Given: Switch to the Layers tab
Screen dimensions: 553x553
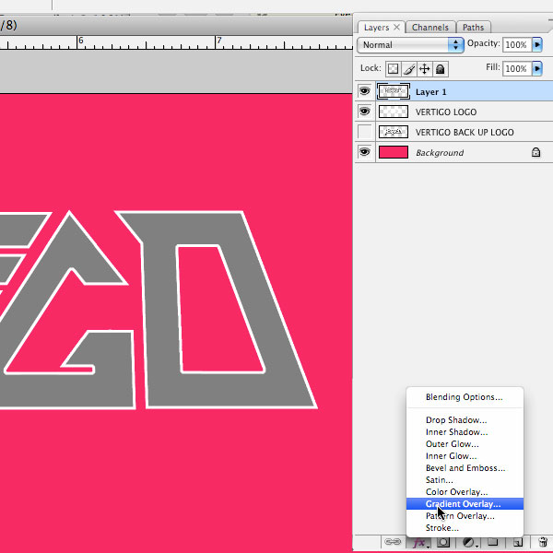Looking at the screenshot, I should coord(376,27).
